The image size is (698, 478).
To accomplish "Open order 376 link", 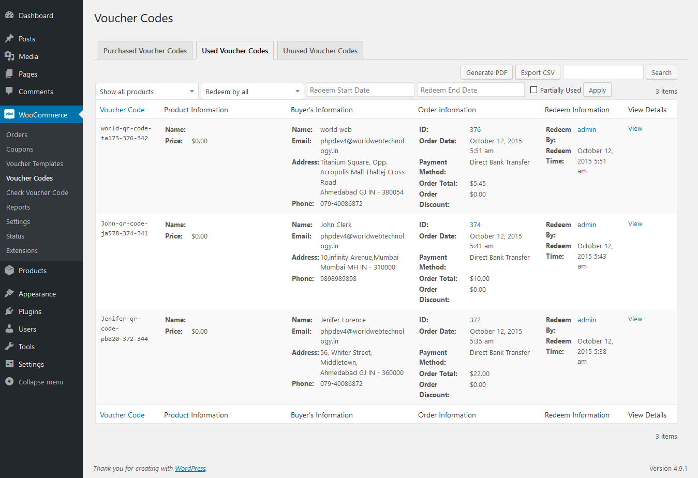I will pos(475,130).
